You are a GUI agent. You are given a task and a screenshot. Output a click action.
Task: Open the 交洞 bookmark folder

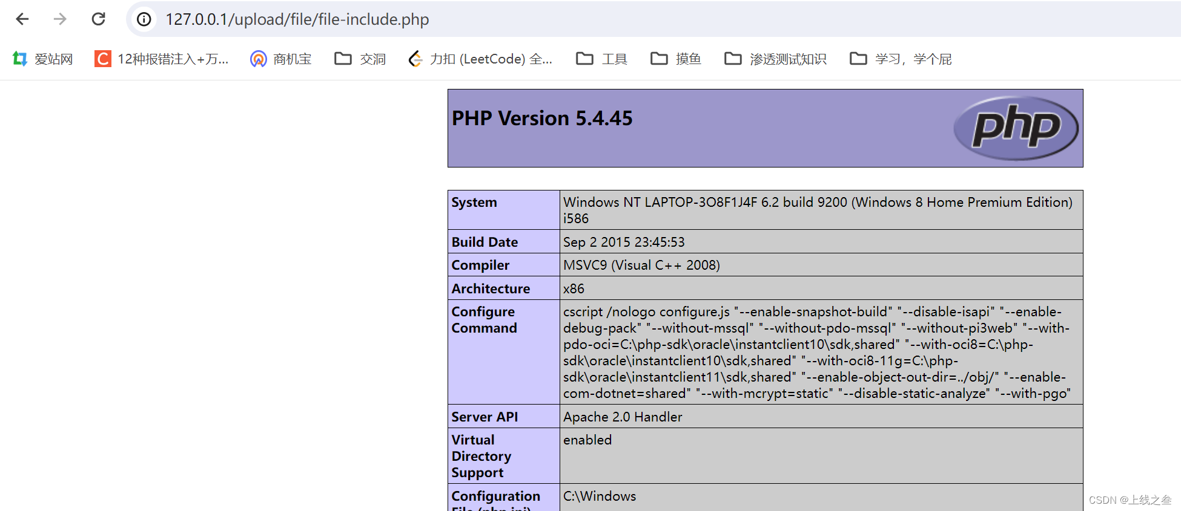360,59
